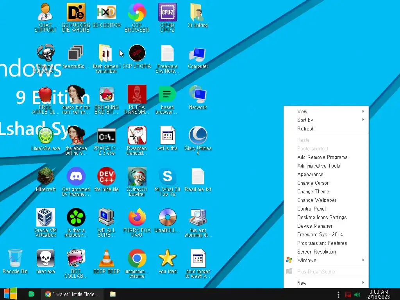Open the Rwandan Genocid meme icon
The height and width of the screenshot is (300, 400).
click(137, 141)
